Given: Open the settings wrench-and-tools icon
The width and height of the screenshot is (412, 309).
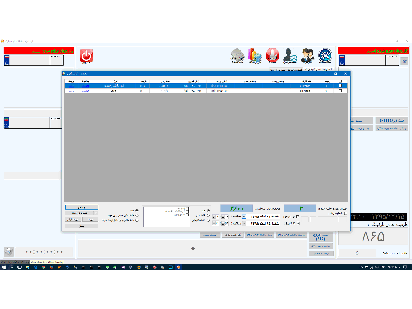Looking at the screenshot, I should (325, 56).
